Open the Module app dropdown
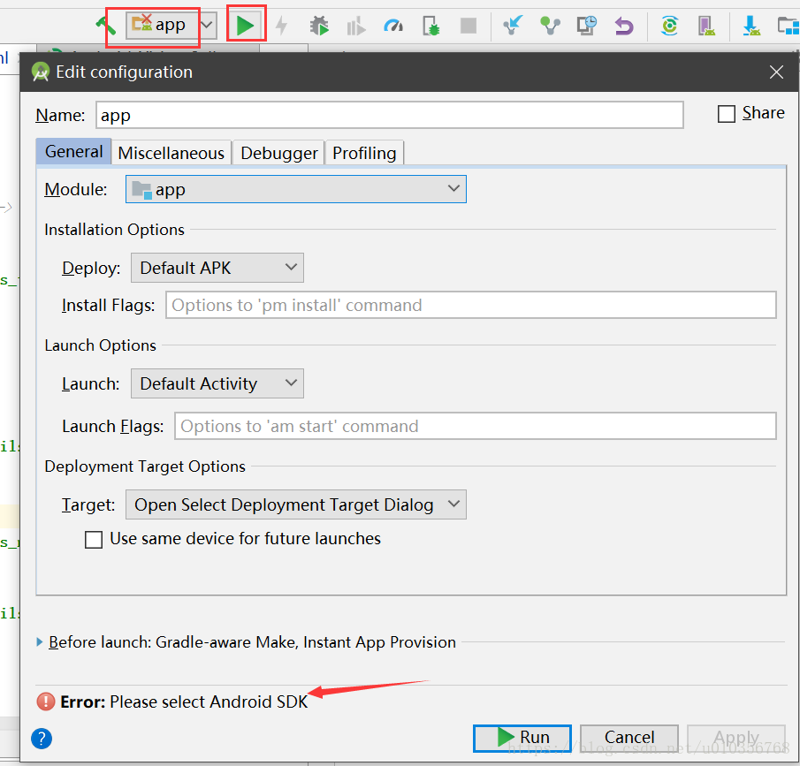800x766 pixels. click(x=296, y=189)
